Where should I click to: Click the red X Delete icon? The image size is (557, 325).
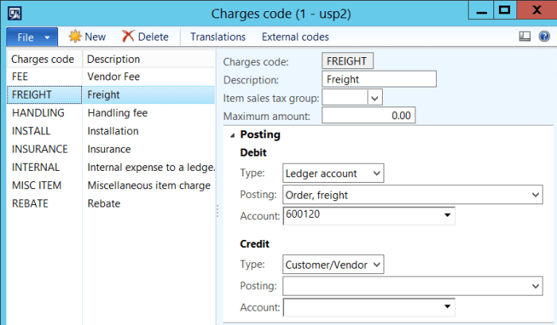(x=128, y=37)
